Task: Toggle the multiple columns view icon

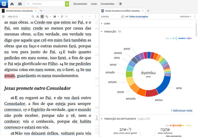Action: (55, 16)
